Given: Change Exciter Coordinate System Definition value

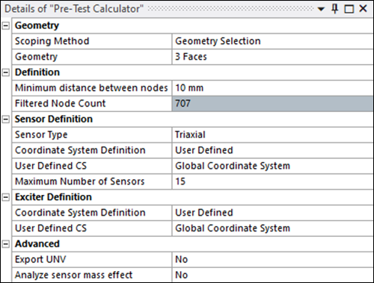Looking at the screenshot, I should click(x=272, y=213).
